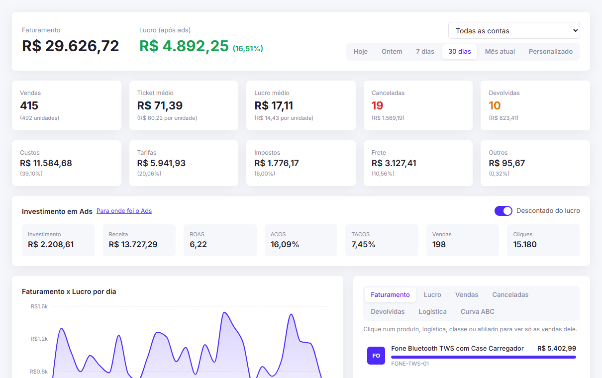This screenshot has width=602, height=378.
Task: Select the Hoje period filter
Action: tap(361, 52)
